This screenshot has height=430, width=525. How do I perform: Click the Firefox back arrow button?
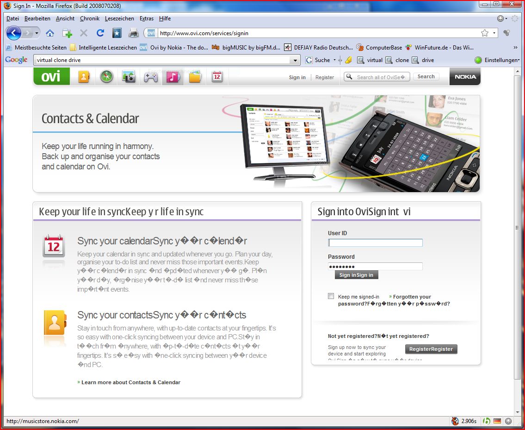(x=13, y=33)
